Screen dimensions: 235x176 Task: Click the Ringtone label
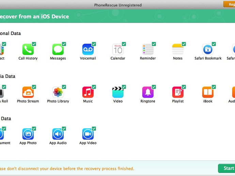(x=148, y=101)
